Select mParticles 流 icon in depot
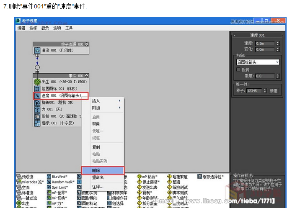This screenshot has height=208, width=287. [19, 182]
